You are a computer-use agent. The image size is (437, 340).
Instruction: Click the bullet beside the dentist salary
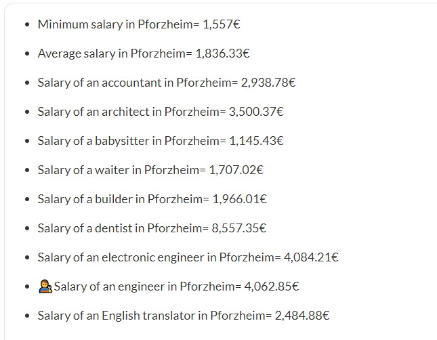[26, 229]
